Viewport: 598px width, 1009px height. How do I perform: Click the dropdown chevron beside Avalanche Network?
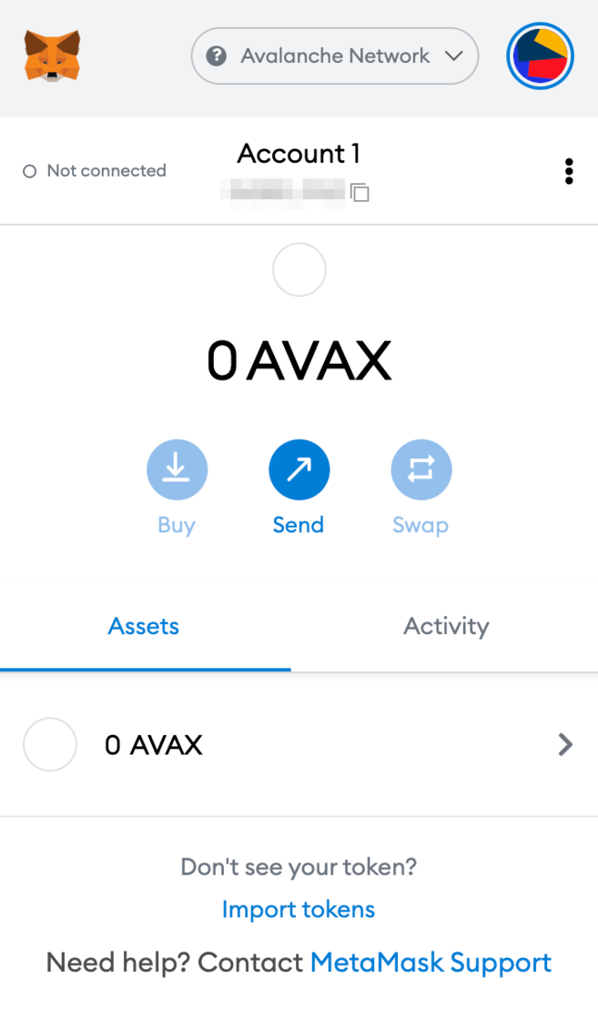pyautogui.click(x=453, y=56)
